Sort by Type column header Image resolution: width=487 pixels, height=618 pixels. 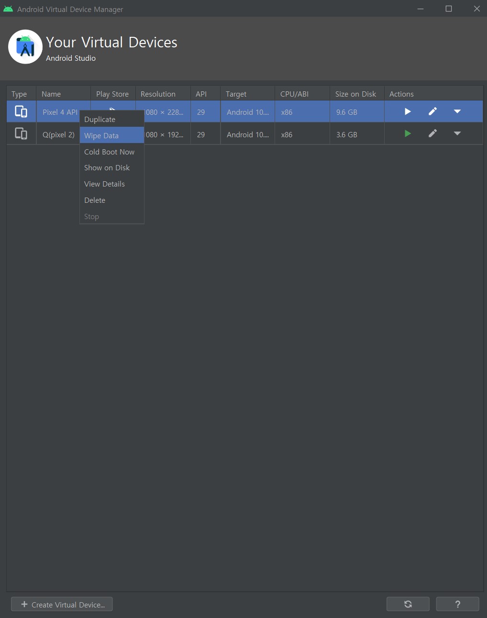click(x=21, y=94)
